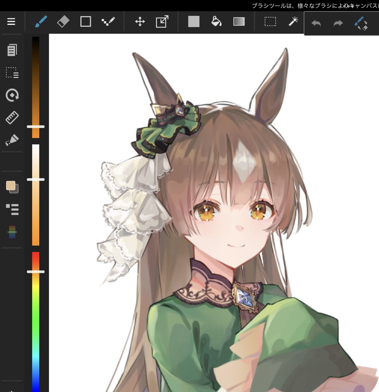Select the filled rectangle tool

[x=194, y=22]
